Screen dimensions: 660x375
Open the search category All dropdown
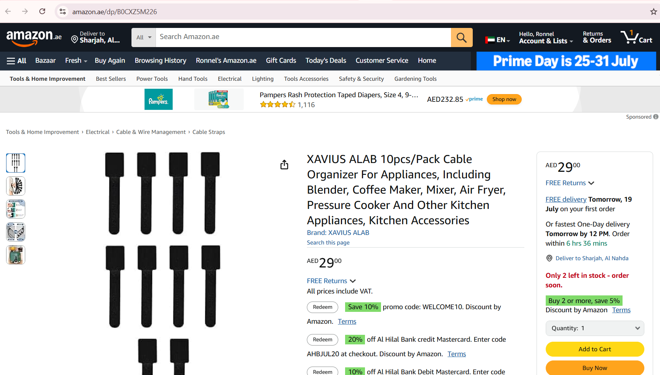point(144,37)
